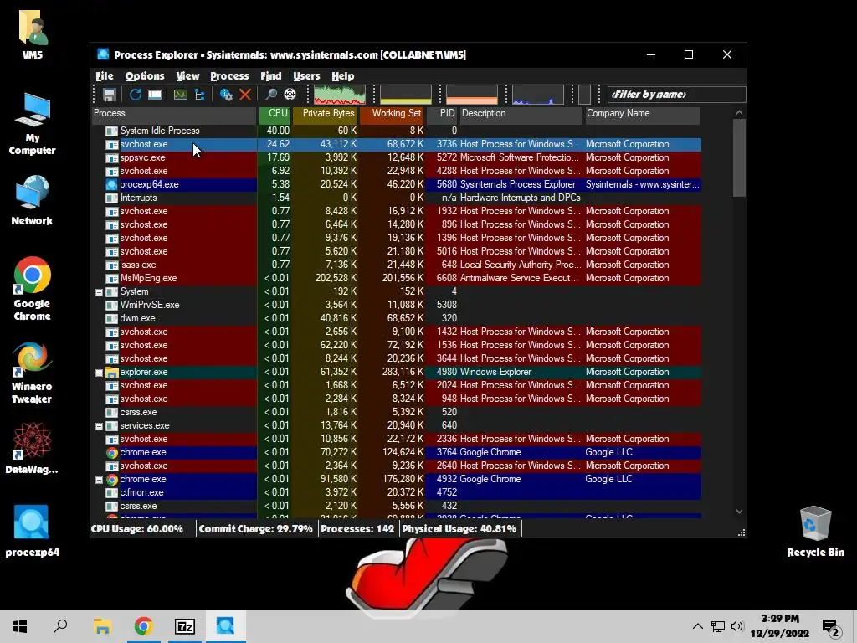Select the procexp64 desktop icon
The height and width of the screenshot is (643, 857).
pos(33,532)
